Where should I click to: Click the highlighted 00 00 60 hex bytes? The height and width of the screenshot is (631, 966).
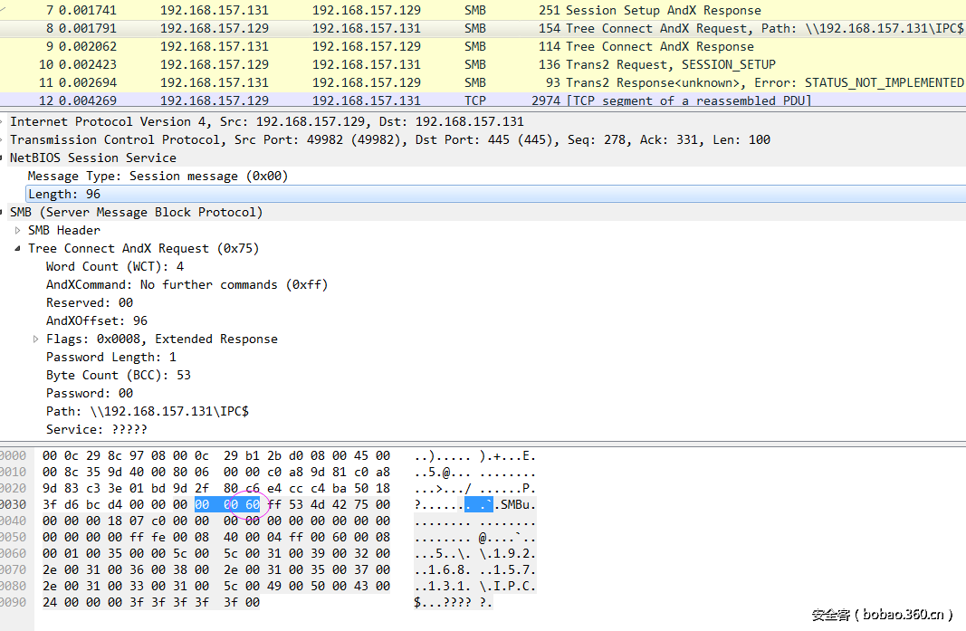[x=227, y=505]
